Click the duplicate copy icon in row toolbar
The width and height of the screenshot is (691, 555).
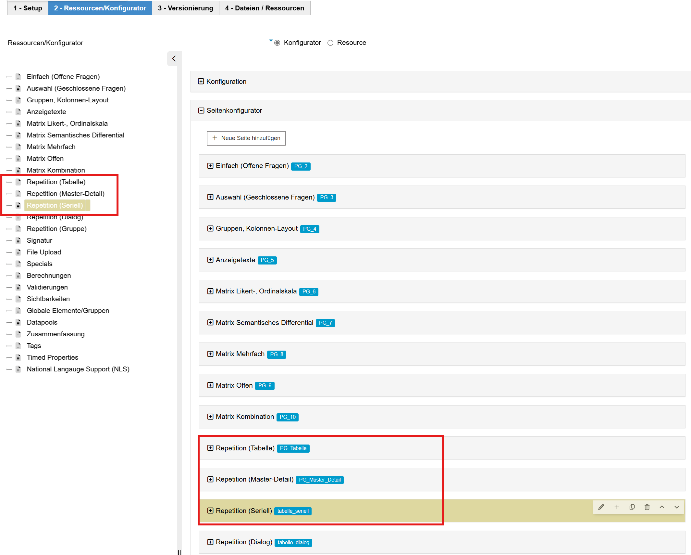click(632, 507)
